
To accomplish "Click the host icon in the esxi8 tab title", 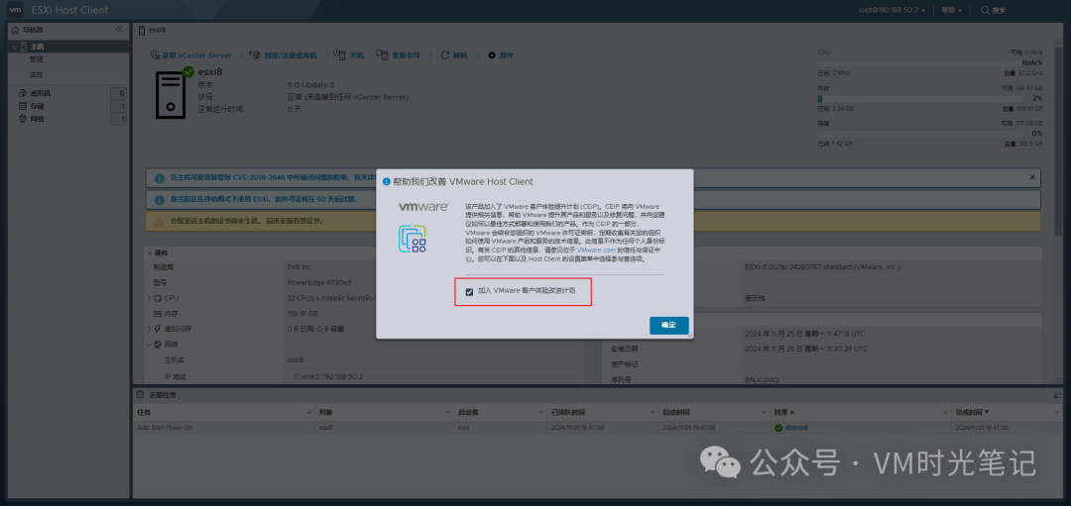I will (142, 30).
